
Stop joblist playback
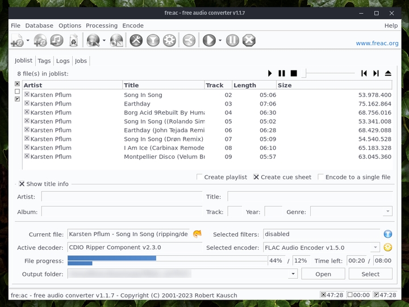(x=294, y=74)
